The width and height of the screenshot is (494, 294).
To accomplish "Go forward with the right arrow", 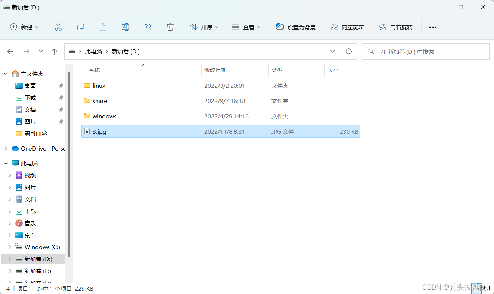I will (27, 52).
